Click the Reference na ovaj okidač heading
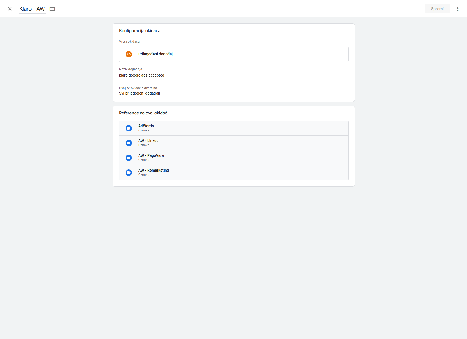467x339 pixels. (143, 113)
